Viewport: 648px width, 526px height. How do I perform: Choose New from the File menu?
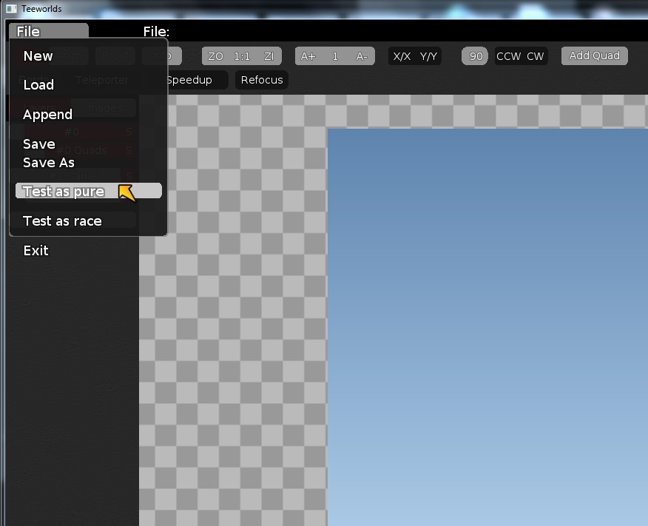(38, 56)
